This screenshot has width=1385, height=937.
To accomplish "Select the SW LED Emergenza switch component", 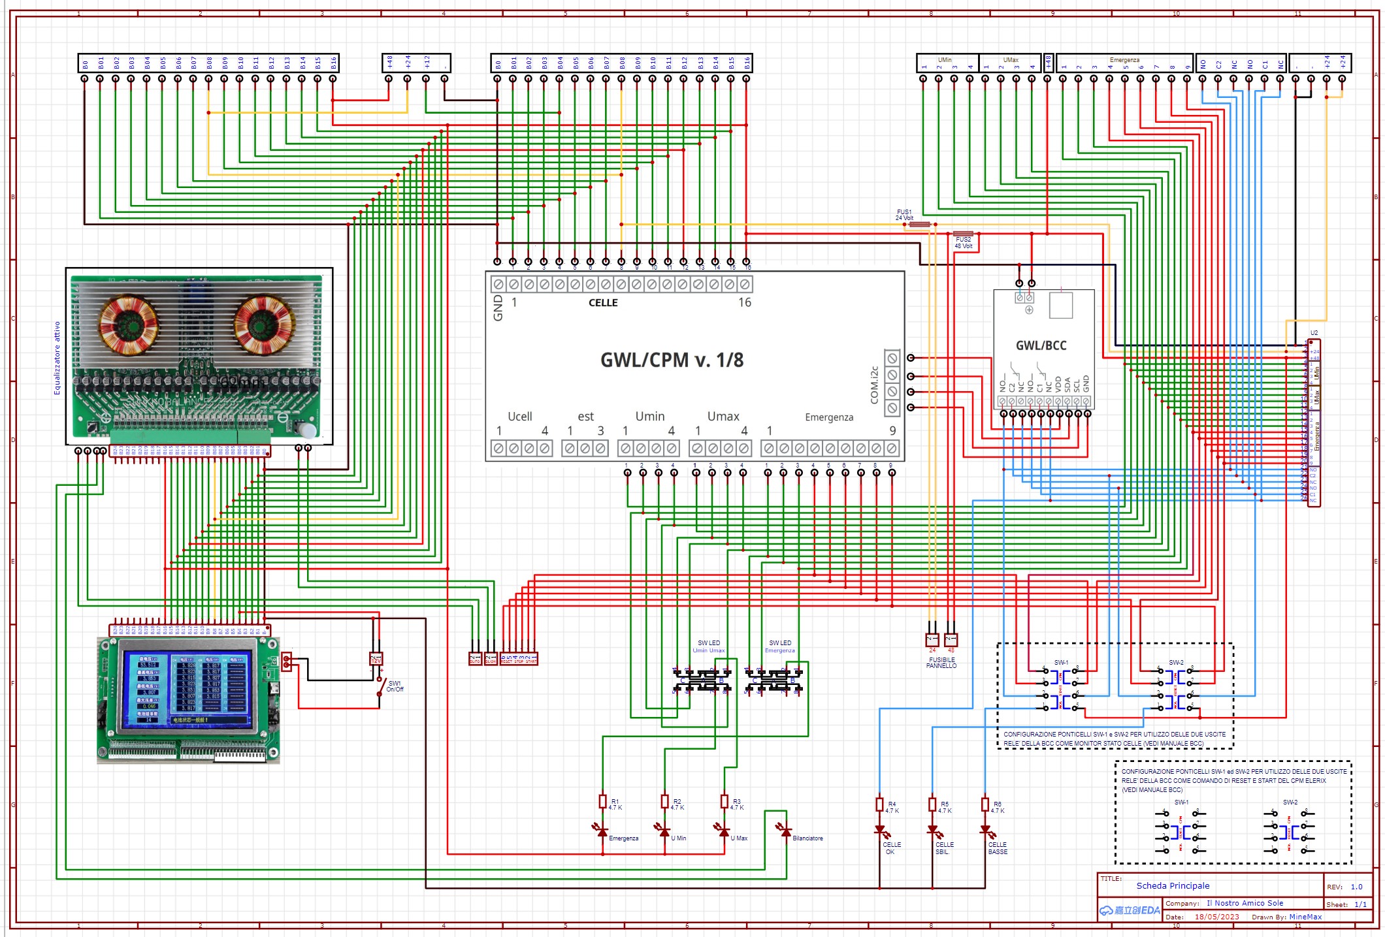I will (x=774, y=681).
